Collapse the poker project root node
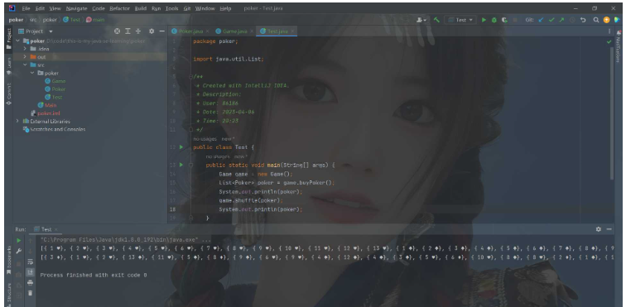The width and height of the screenshot is (626, 307). [17, 41]
